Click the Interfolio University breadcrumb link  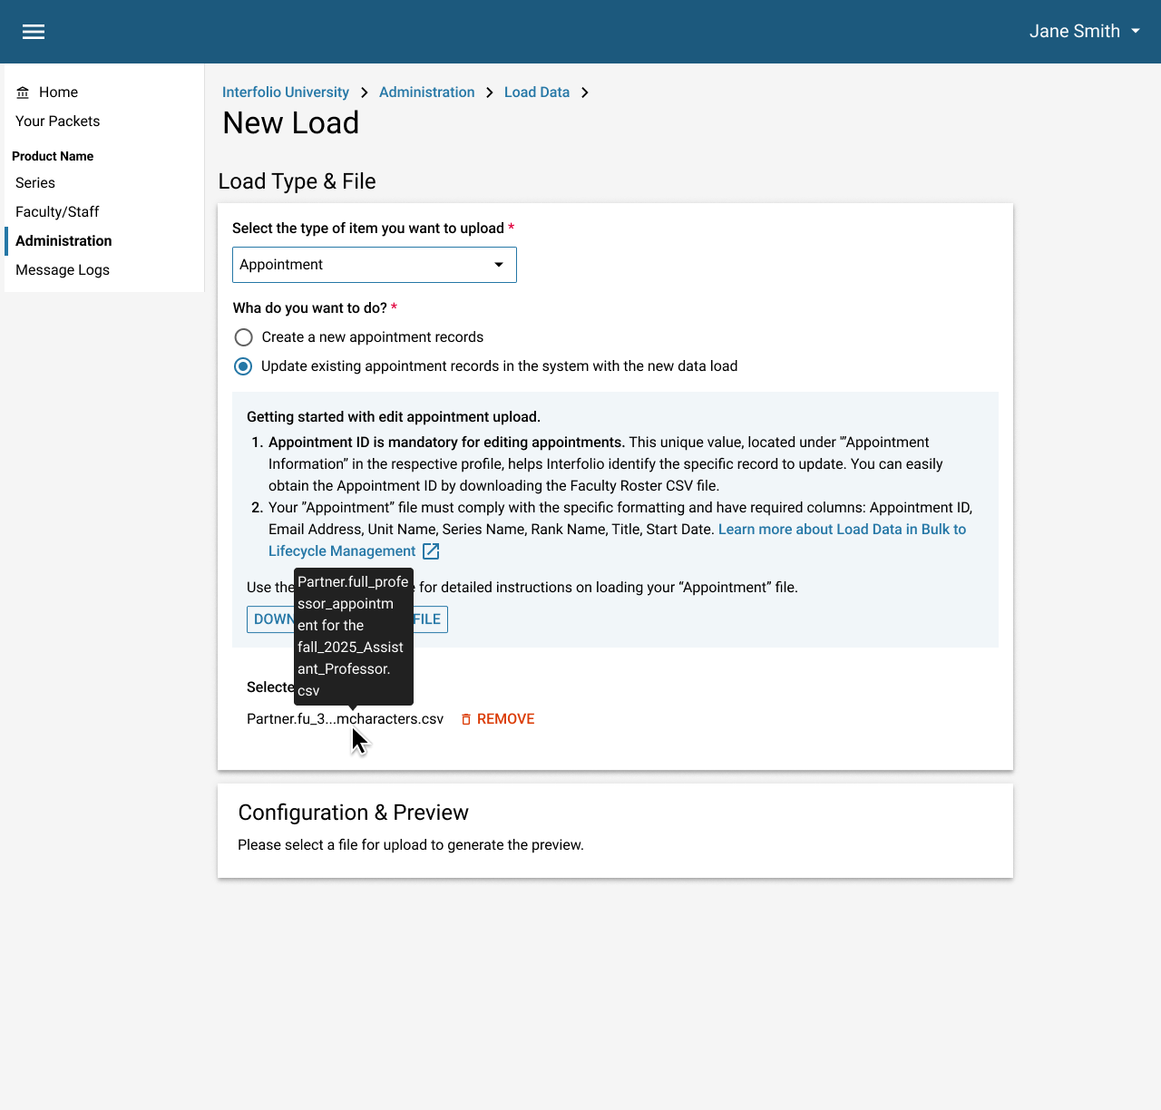pyautogui.click(x=285, y=92)
